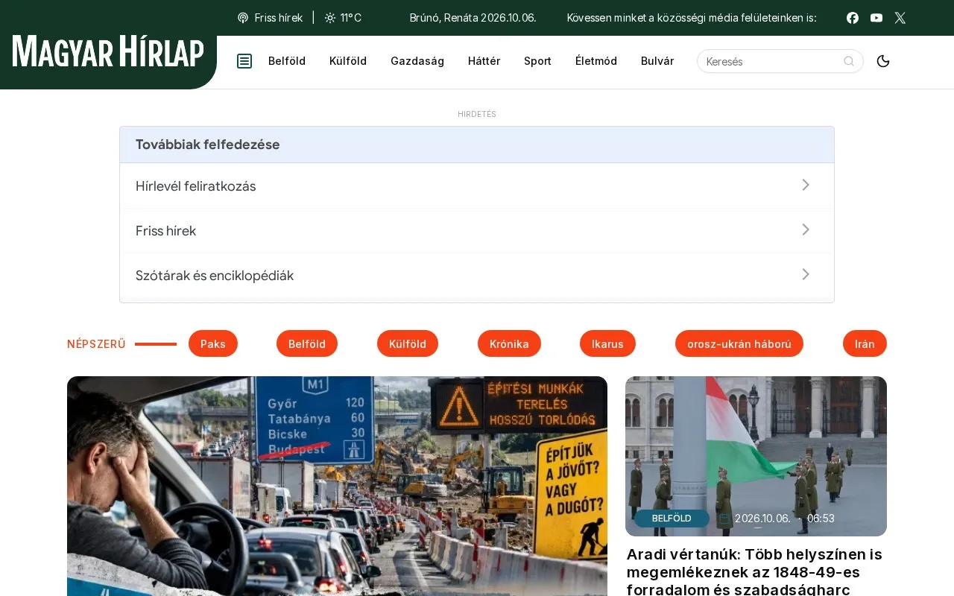Click the BELFÖLD category badge on photo

pos(672,519)
